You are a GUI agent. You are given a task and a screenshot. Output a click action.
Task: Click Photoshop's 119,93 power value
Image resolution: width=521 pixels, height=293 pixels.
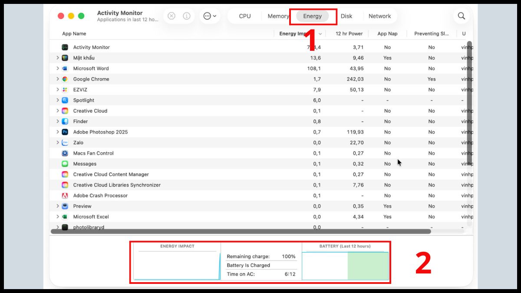[x=355, y=132]
